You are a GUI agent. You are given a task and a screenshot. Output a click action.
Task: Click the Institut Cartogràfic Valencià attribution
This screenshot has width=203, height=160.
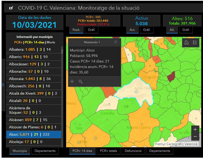pyautogui.click(x=176, y=144)
